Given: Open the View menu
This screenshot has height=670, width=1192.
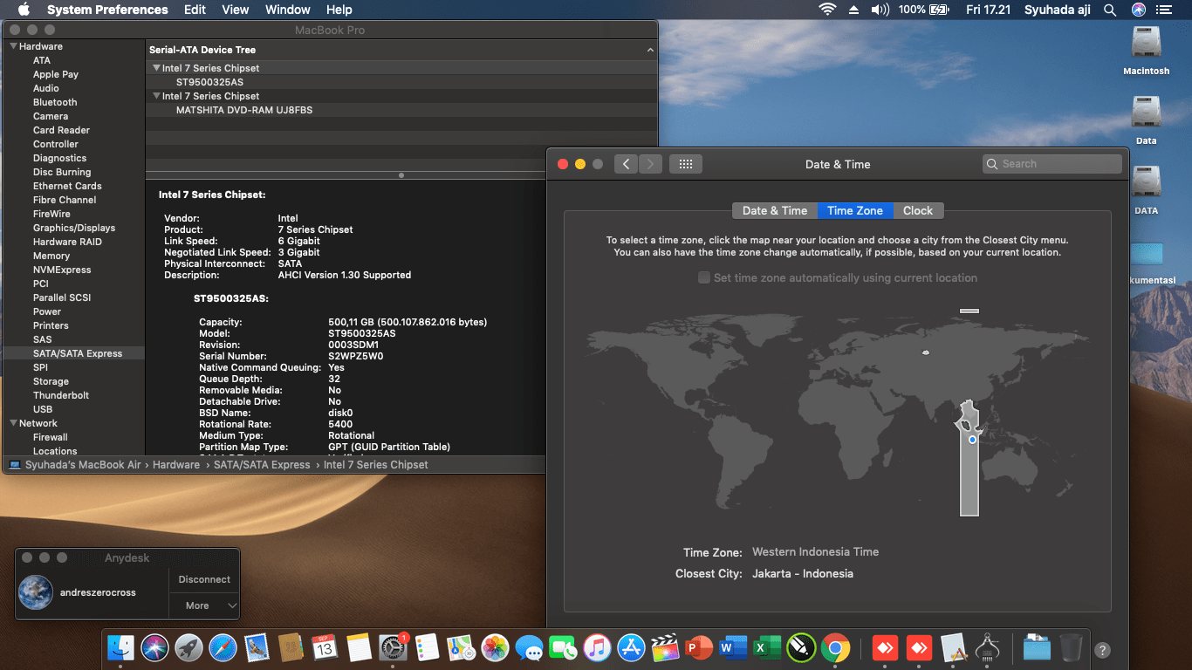Looking at the screenshot, I should (x=236, y=10).
